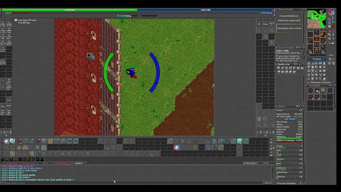Viewport: 341px width, 192px height.
Task: Click the health bar showing 245/245
Action: click(70, 10)
